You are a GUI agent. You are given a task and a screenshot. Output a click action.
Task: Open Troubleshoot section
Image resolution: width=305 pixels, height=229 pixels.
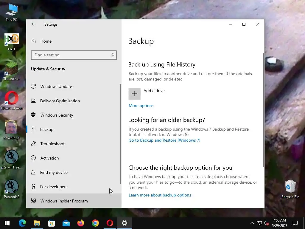coord(74,144)
